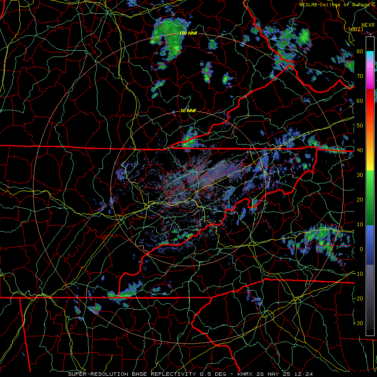
Task: Click the NEXR label above the scale
Action: [x=368, y=25]
